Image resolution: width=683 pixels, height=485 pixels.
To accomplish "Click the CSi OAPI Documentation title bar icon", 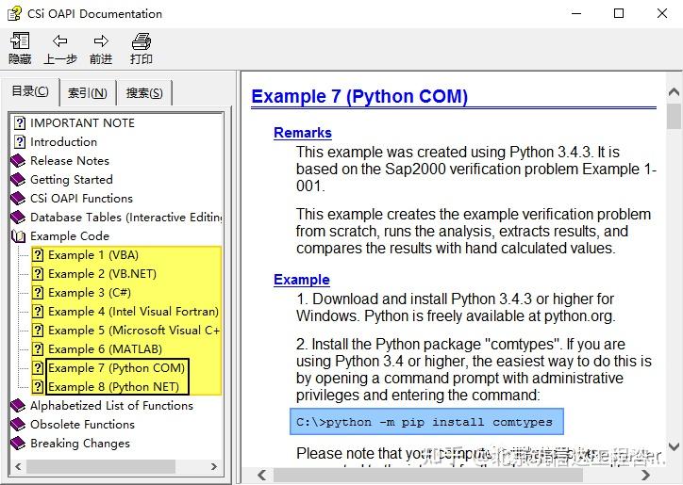I will click(14, 13).
